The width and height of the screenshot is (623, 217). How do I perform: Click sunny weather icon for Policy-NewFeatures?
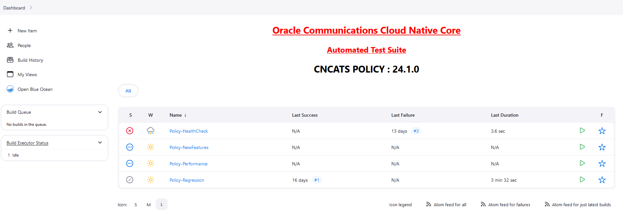151,147
